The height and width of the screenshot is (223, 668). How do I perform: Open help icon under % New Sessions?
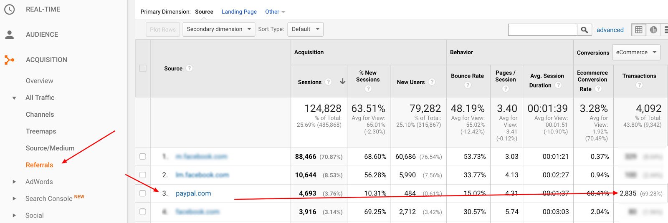(368, 88)
